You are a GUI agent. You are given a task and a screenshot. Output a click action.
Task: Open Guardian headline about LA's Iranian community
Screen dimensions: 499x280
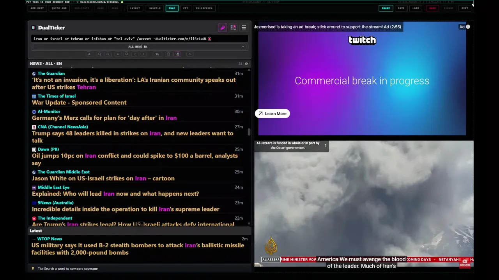[x=134, y=84]
